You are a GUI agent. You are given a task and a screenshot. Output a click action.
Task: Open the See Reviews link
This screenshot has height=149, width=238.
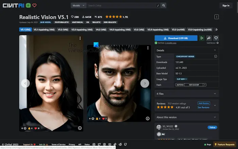coord(203,107)
